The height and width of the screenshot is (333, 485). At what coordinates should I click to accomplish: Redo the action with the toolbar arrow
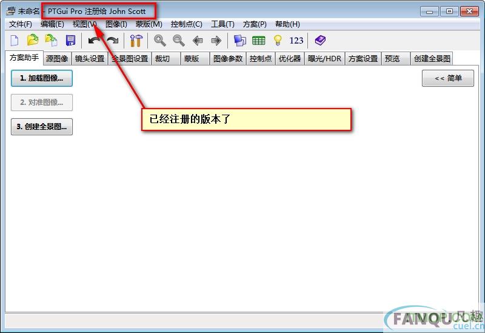pyautogui.click(x=113, y=41)
